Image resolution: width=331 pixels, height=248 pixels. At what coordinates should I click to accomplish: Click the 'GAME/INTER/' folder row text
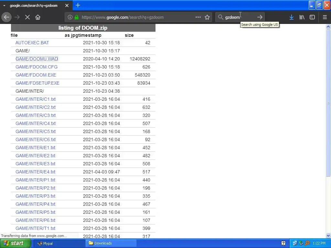(x=30, y=91)
